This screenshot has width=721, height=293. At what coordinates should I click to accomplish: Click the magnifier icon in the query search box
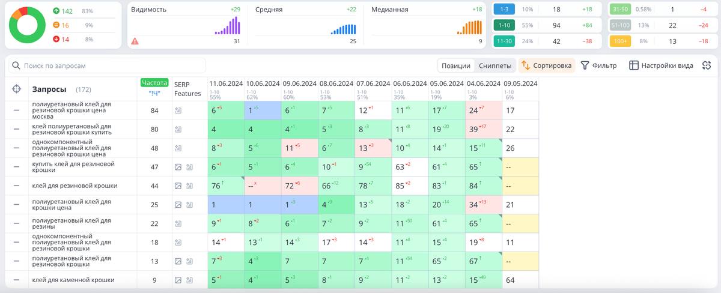coord(16,65)
